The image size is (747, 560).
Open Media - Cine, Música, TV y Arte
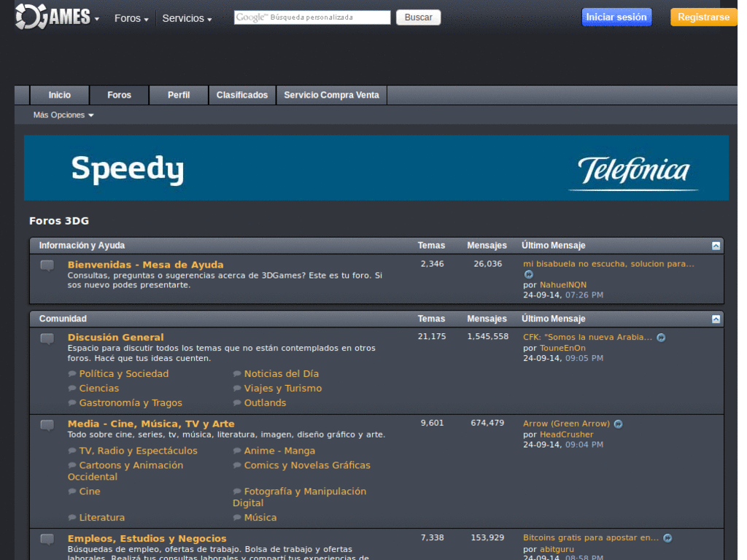(x=151, y=424)
